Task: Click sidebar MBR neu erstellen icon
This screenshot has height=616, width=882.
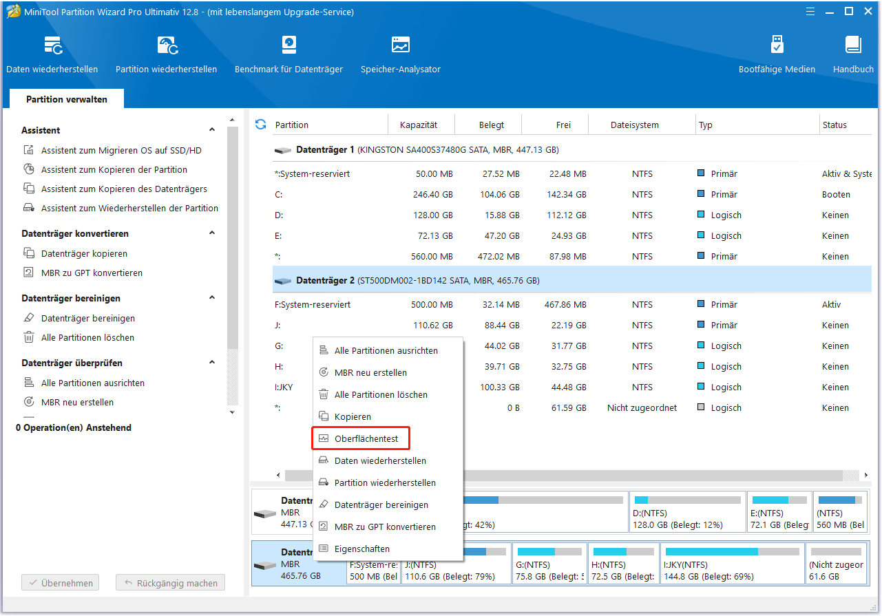Action: coord(29,402)
